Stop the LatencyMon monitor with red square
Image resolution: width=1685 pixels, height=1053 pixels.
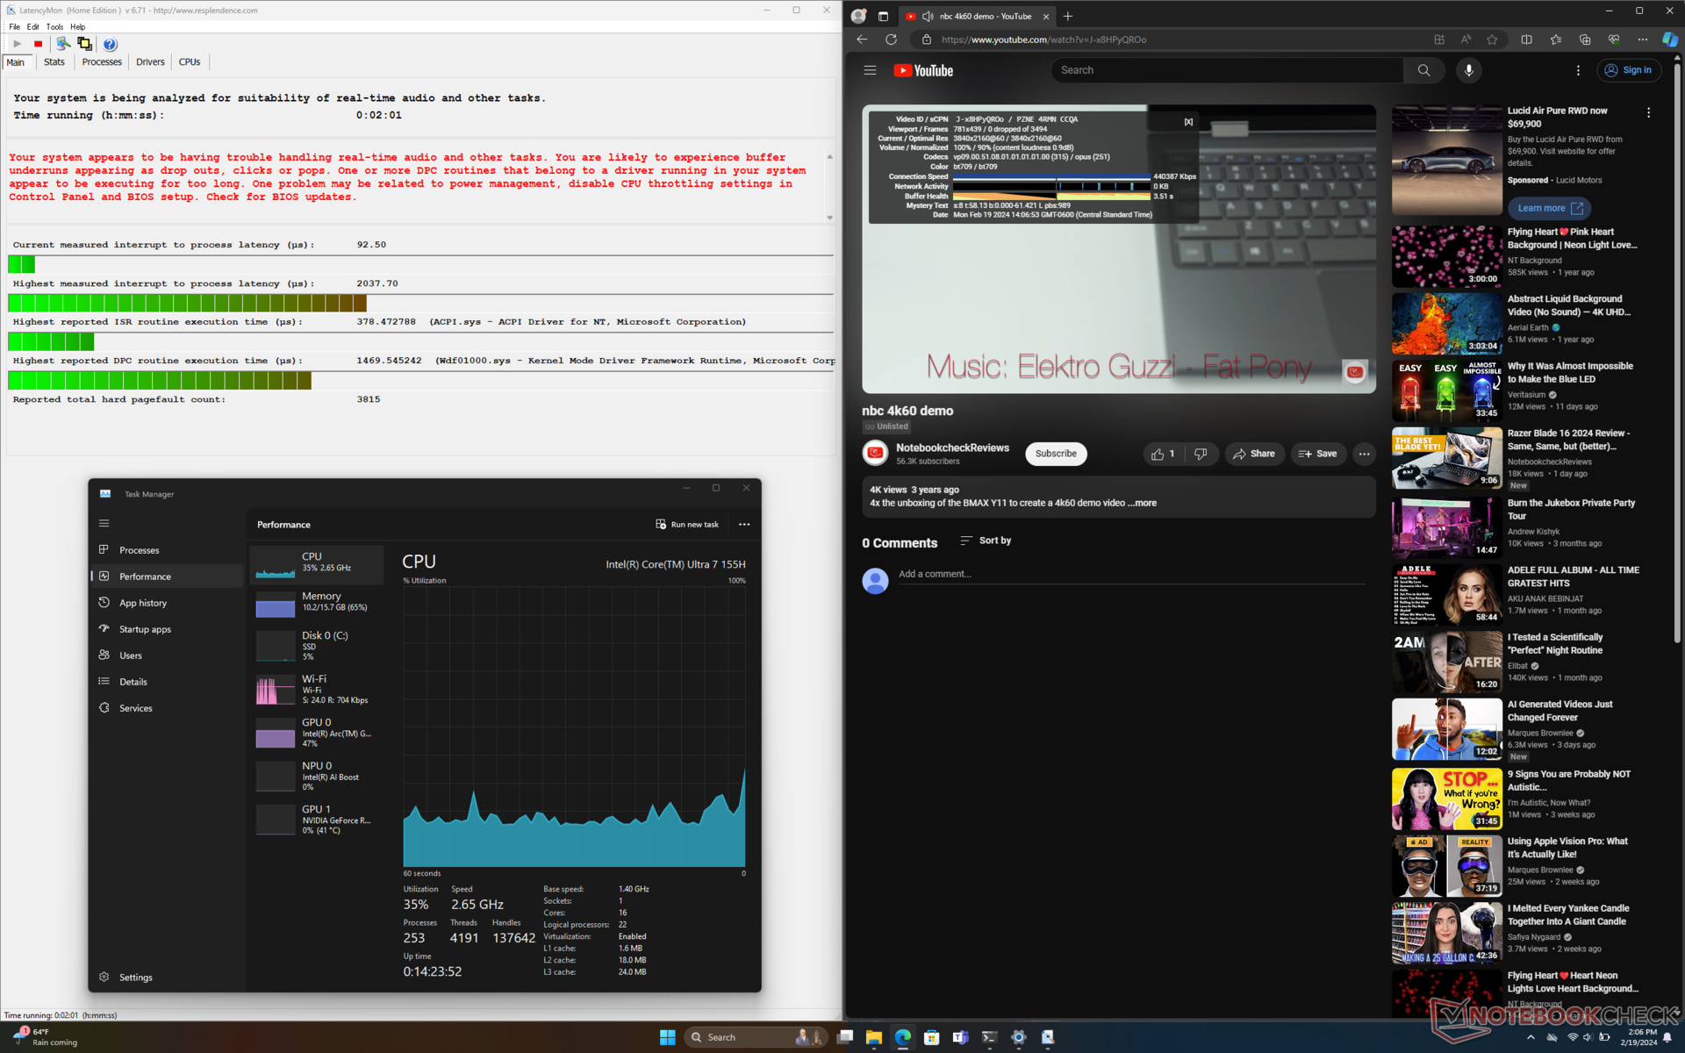tap(38, 44)
